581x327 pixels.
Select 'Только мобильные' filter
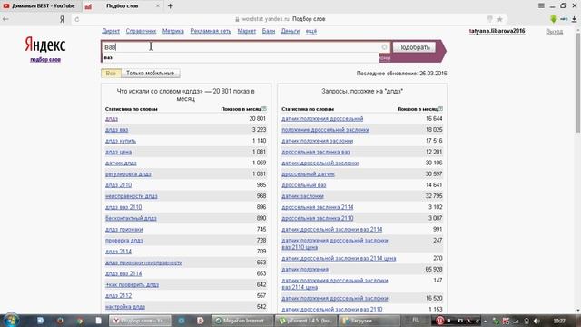[150, 73]
